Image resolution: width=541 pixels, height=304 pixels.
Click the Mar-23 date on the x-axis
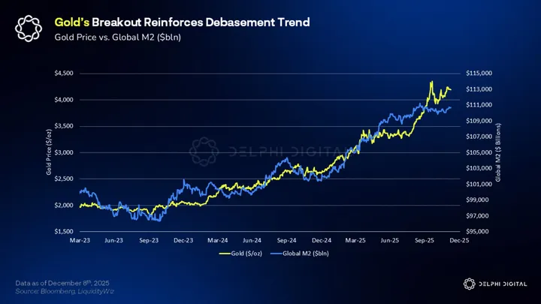(79, 240)
